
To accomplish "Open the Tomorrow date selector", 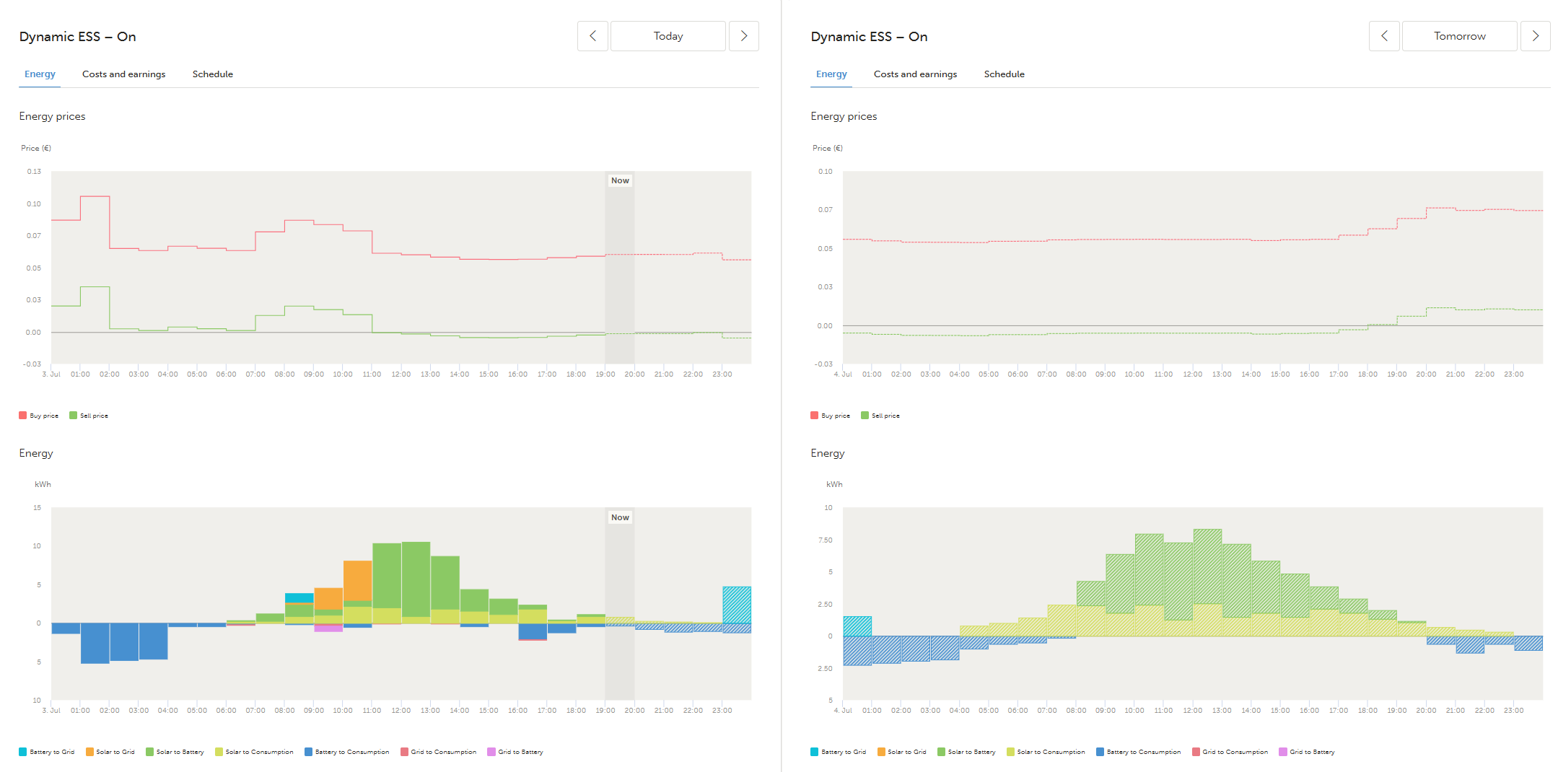I will click(1460, 36).
